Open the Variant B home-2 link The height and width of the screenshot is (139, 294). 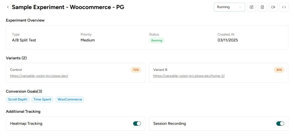point(189,76)
